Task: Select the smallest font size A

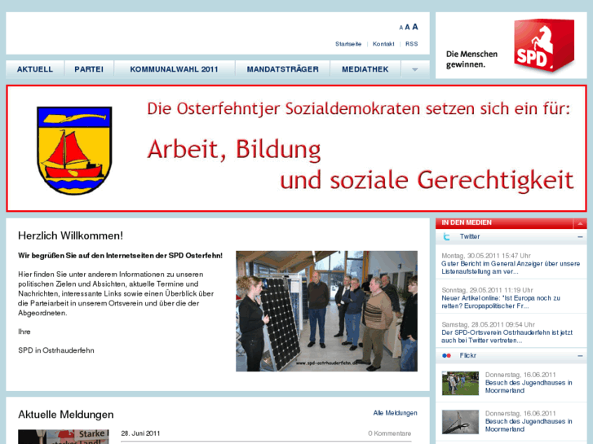Action: pos(400,28)
